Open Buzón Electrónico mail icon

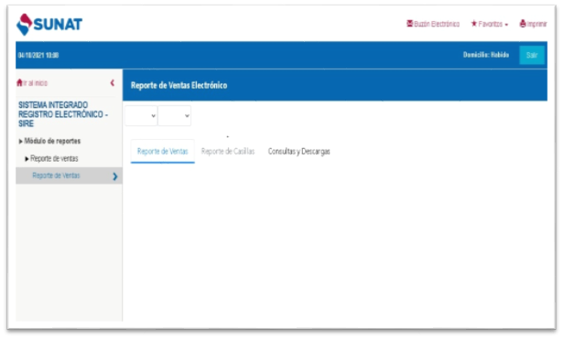[410, 24]
